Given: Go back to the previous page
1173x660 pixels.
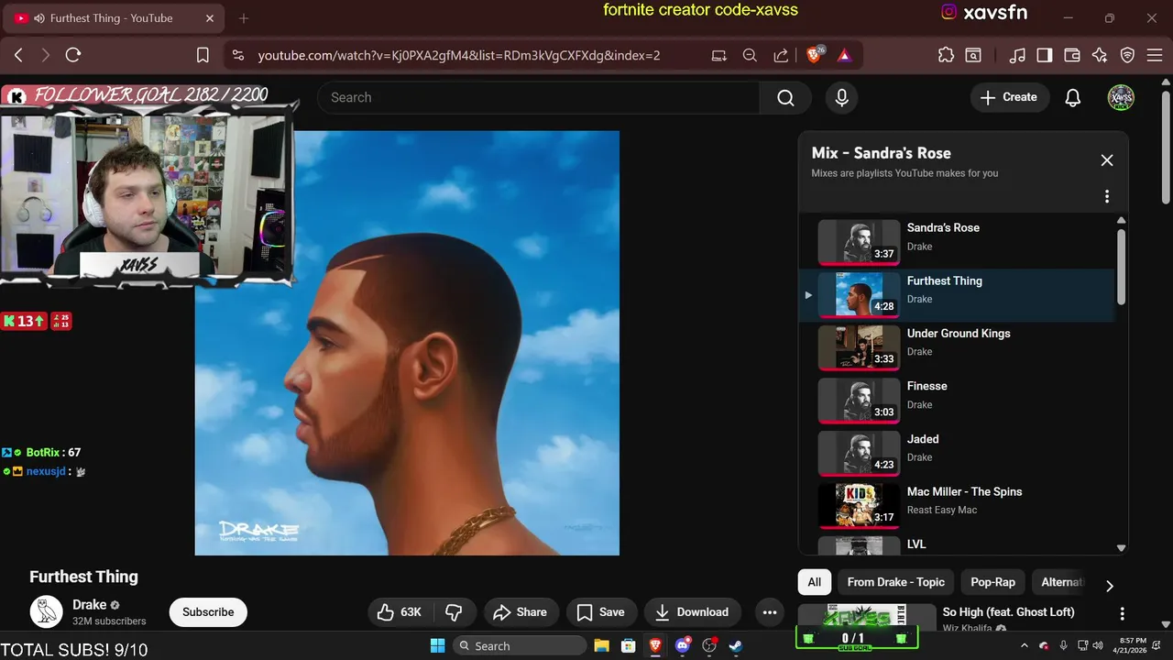Looking at the screenshot, I should (x=18, y=55).
